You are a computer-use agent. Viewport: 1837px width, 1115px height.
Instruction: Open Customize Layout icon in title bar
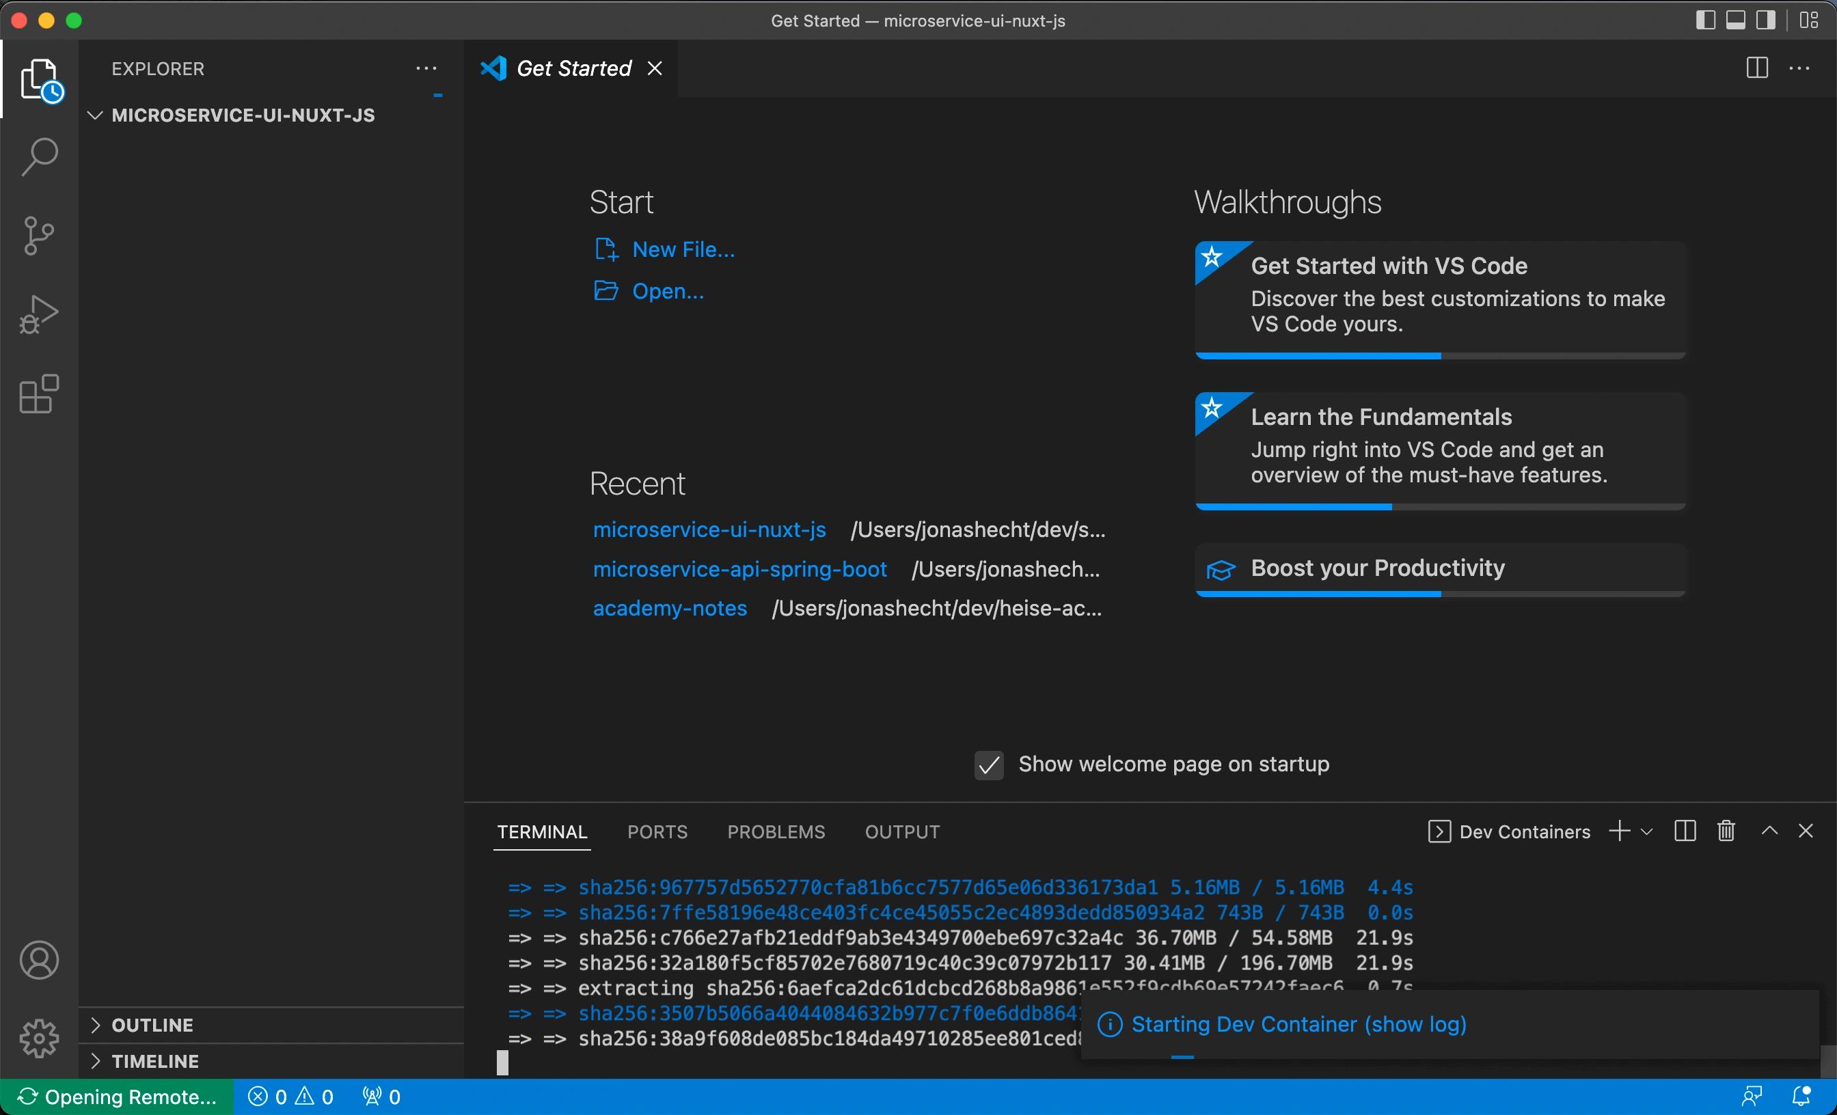1809,20
